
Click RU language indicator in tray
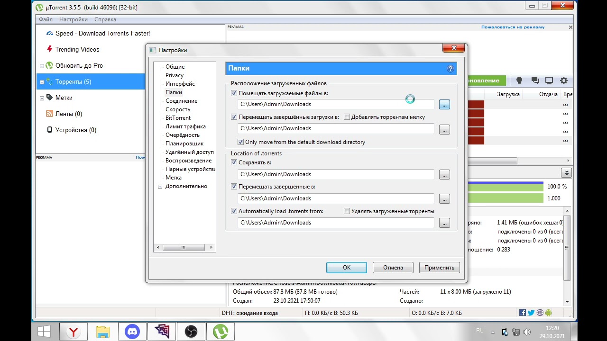tap(479, 331)
